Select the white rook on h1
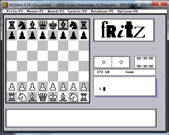This screenshot has width=169, height=135. (84, 97)
